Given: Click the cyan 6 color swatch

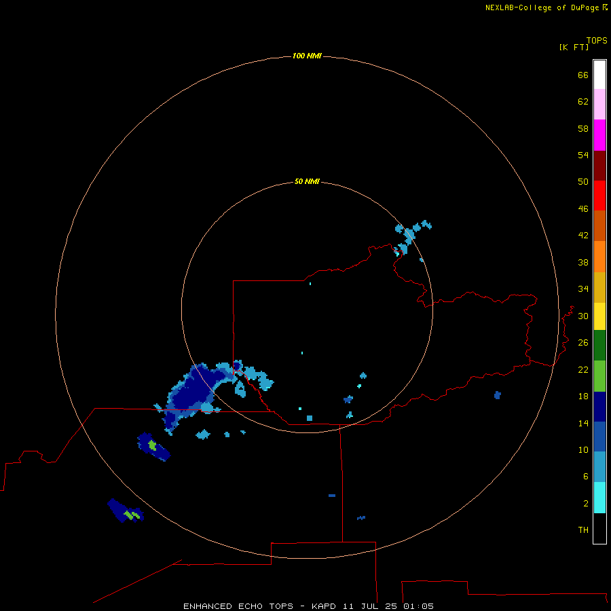Looking at the screenshot, I should (x=599, y=498).
